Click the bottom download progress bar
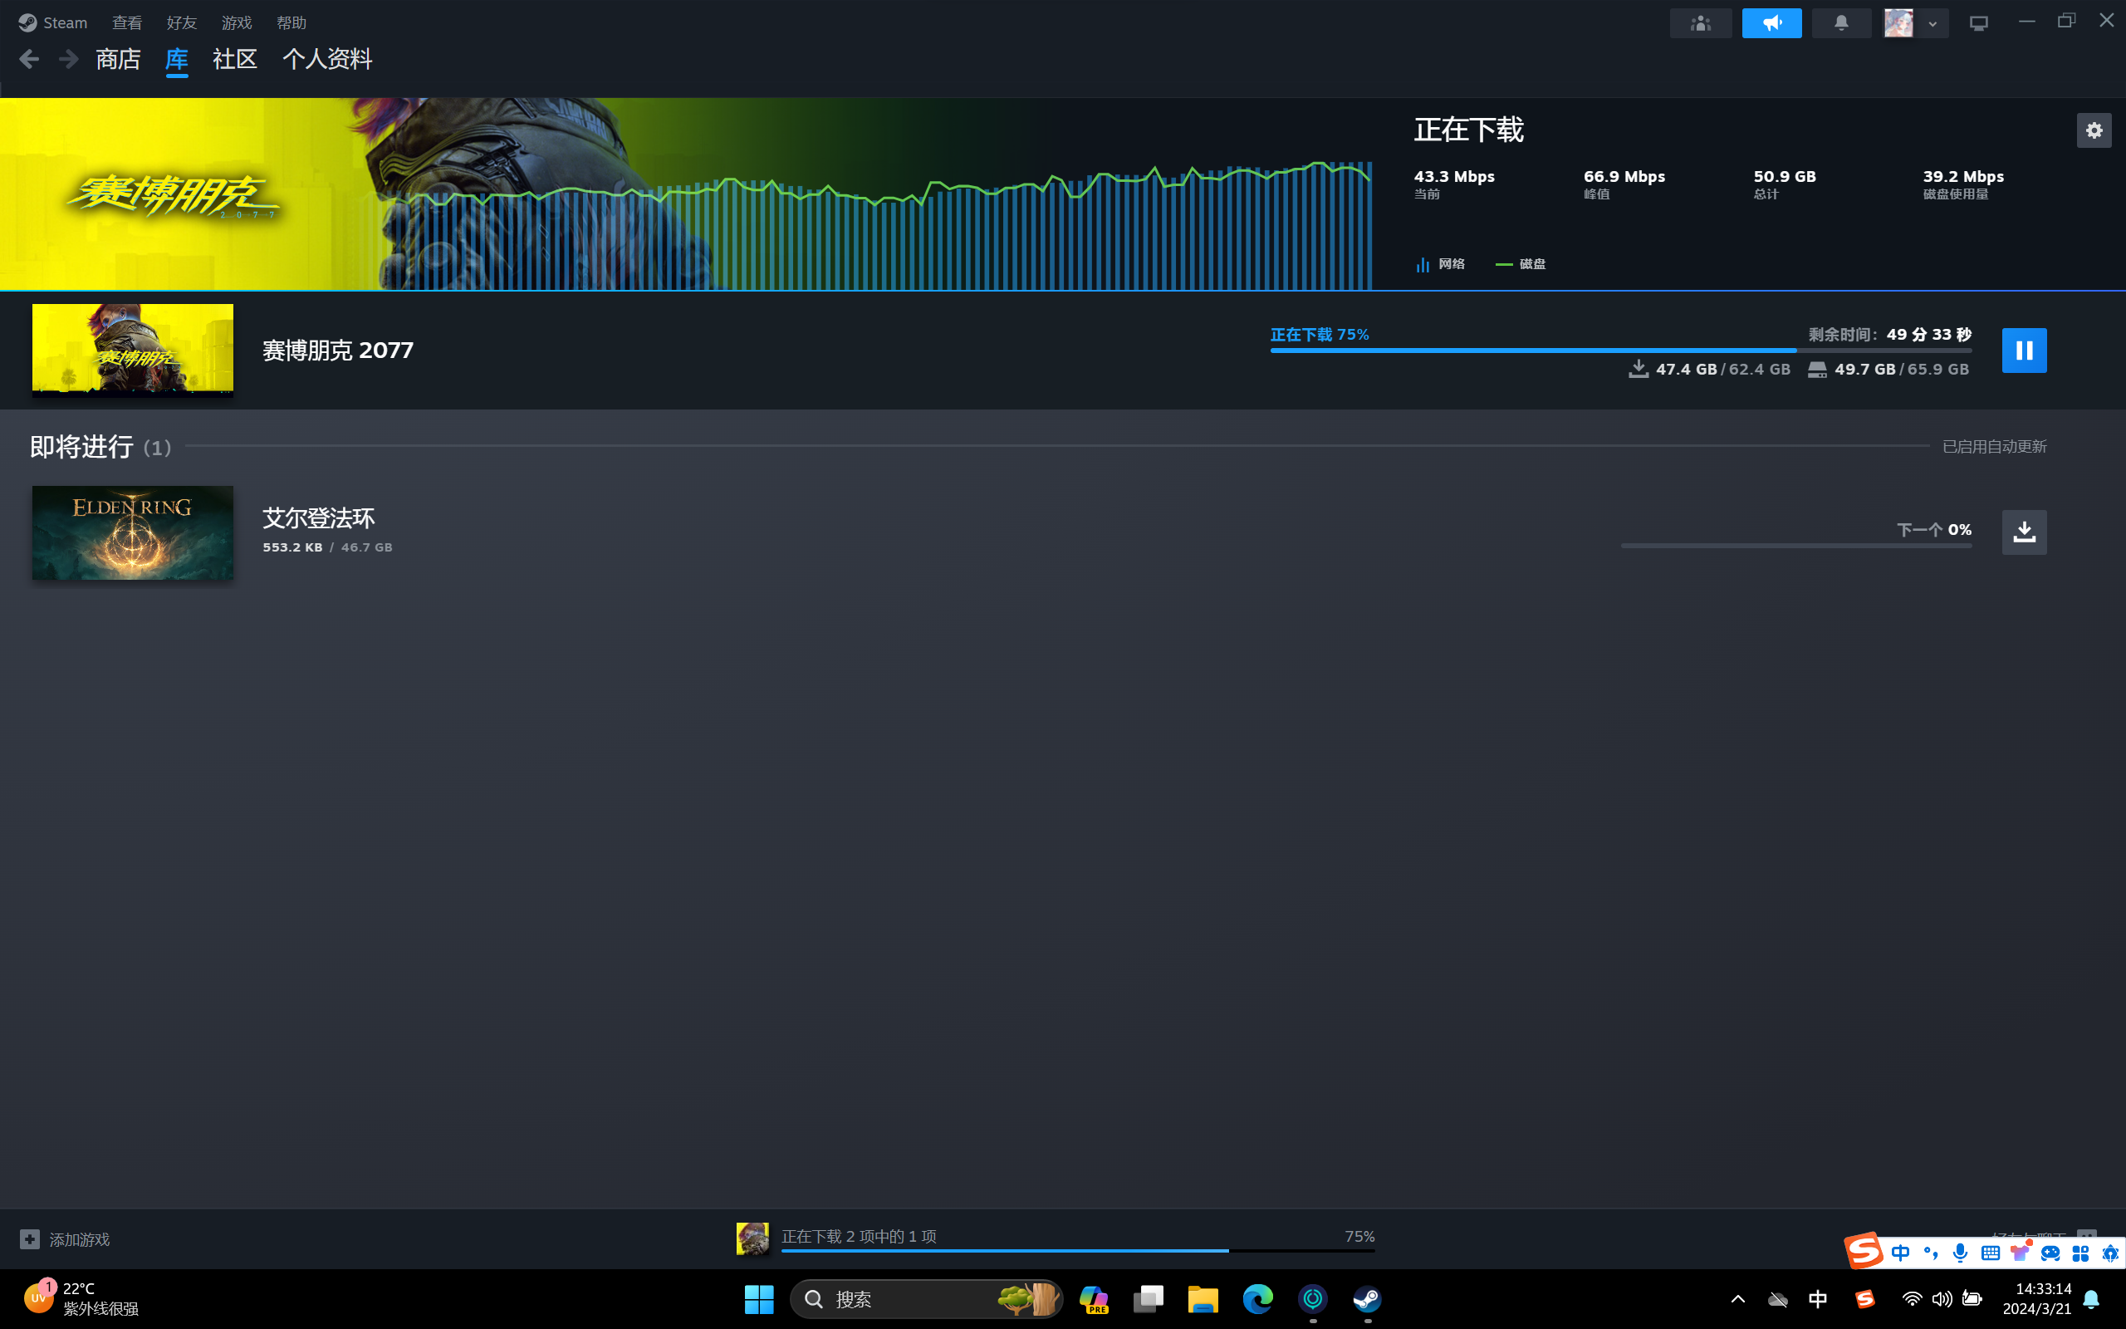This screenshot has width=2126, height=1329. tap(1077, 1250)
